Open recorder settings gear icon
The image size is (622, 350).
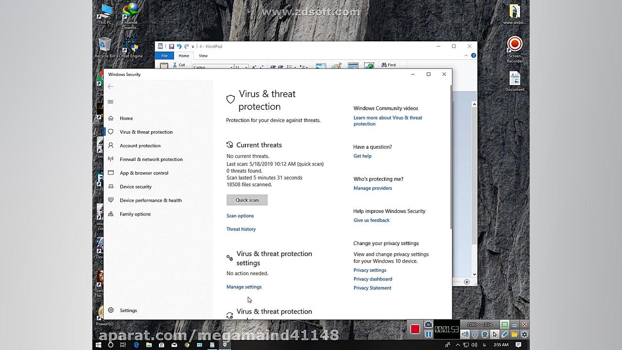coord(524,334)
